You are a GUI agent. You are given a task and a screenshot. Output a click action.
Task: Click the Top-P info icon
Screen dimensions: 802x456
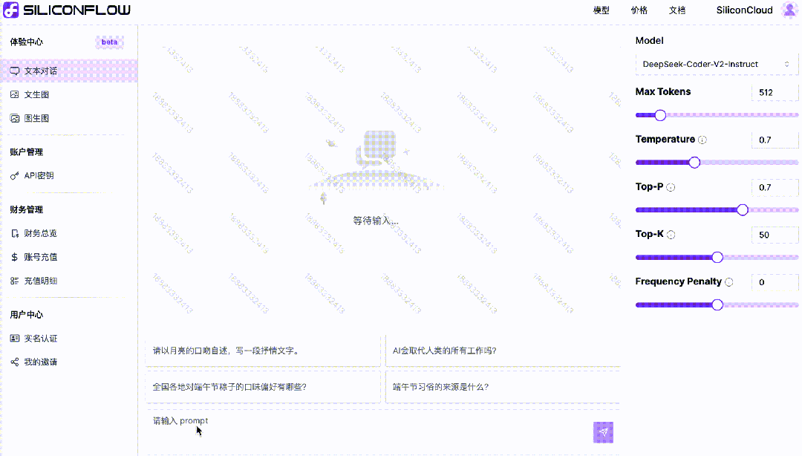pos(671,186)
